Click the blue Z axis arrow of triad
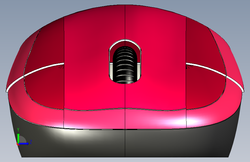 click(24, 144)
